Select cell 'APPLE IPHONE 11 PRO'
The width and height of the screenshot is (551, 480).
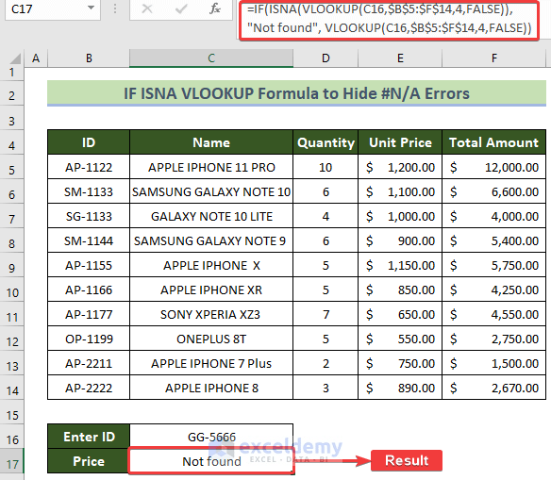(211, 167)
